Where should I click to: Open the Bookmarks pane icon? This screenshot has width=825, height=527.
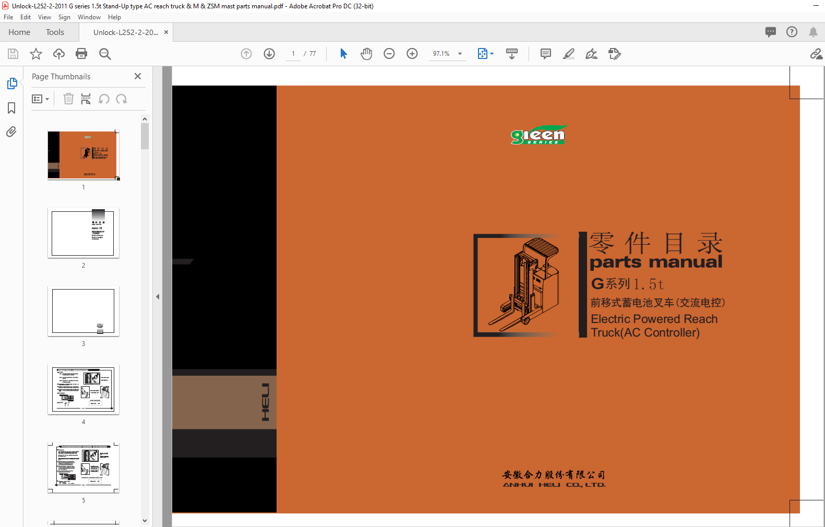(x=11, y=108)
